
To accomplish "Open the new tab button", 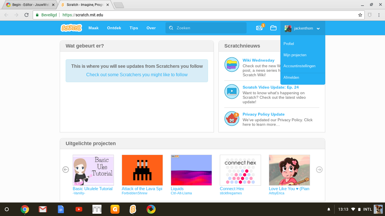I will click(119, 5).
